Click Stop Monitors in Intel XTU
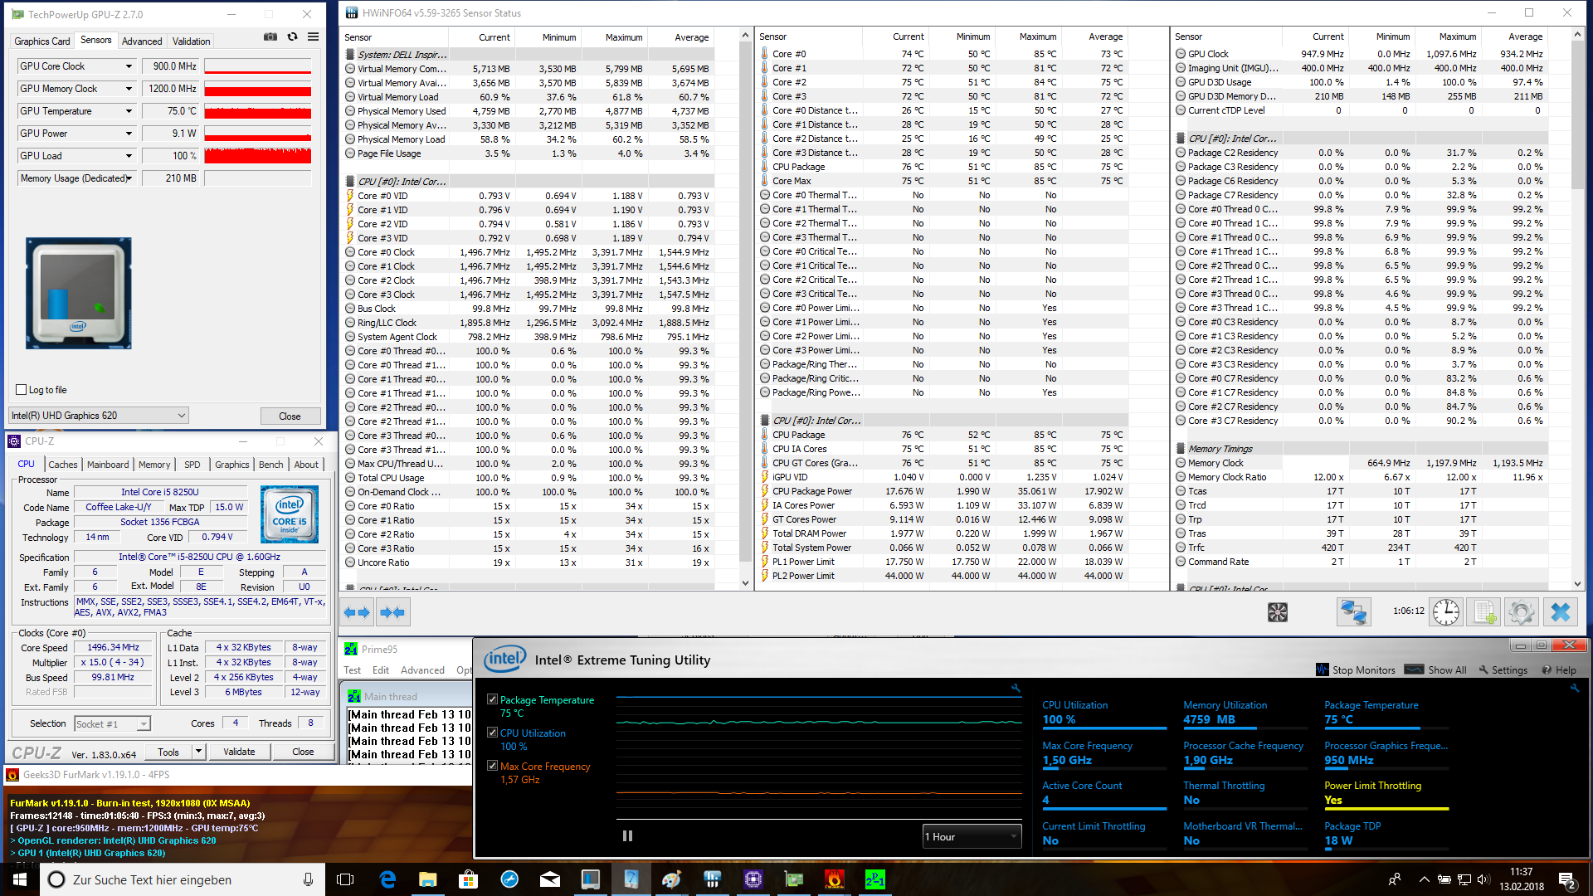This screenshot has width=1593, height=896. (1356, 670)
